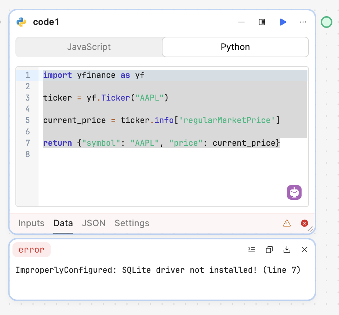Viewport: 339px width, 315px height.
Task: Toggle the side panel layout icon
Action: click(262, 22)
